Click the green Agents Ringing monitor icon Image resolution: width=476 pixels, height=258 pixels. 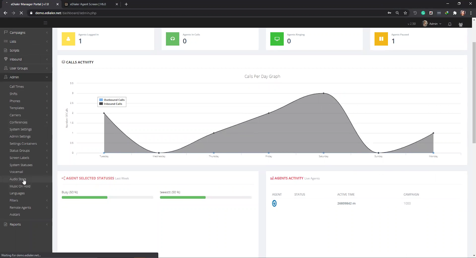coord(277,39)
